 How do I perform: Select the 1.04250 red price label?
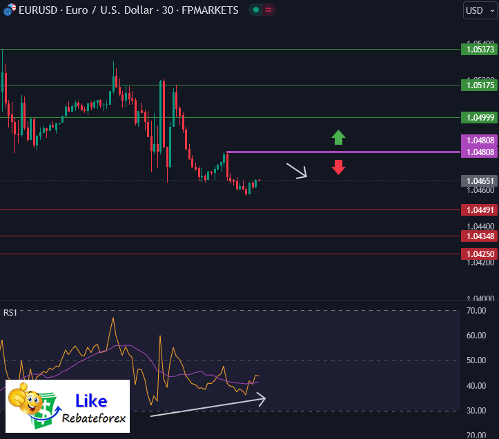pyautogui.click(x=479, y=254)
